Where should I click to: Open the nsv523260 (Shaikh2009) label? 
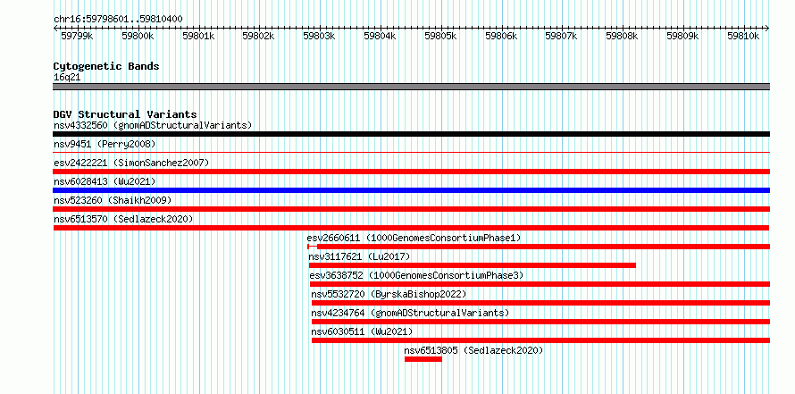coord(113,200)
